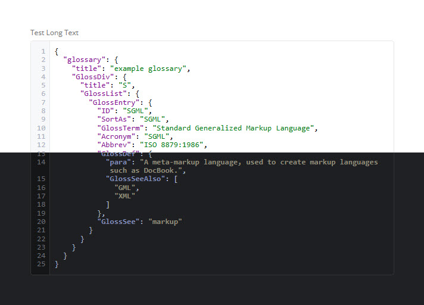
Task: Place cursor in empty editor area right of line 22
Action: click(238, 239)
